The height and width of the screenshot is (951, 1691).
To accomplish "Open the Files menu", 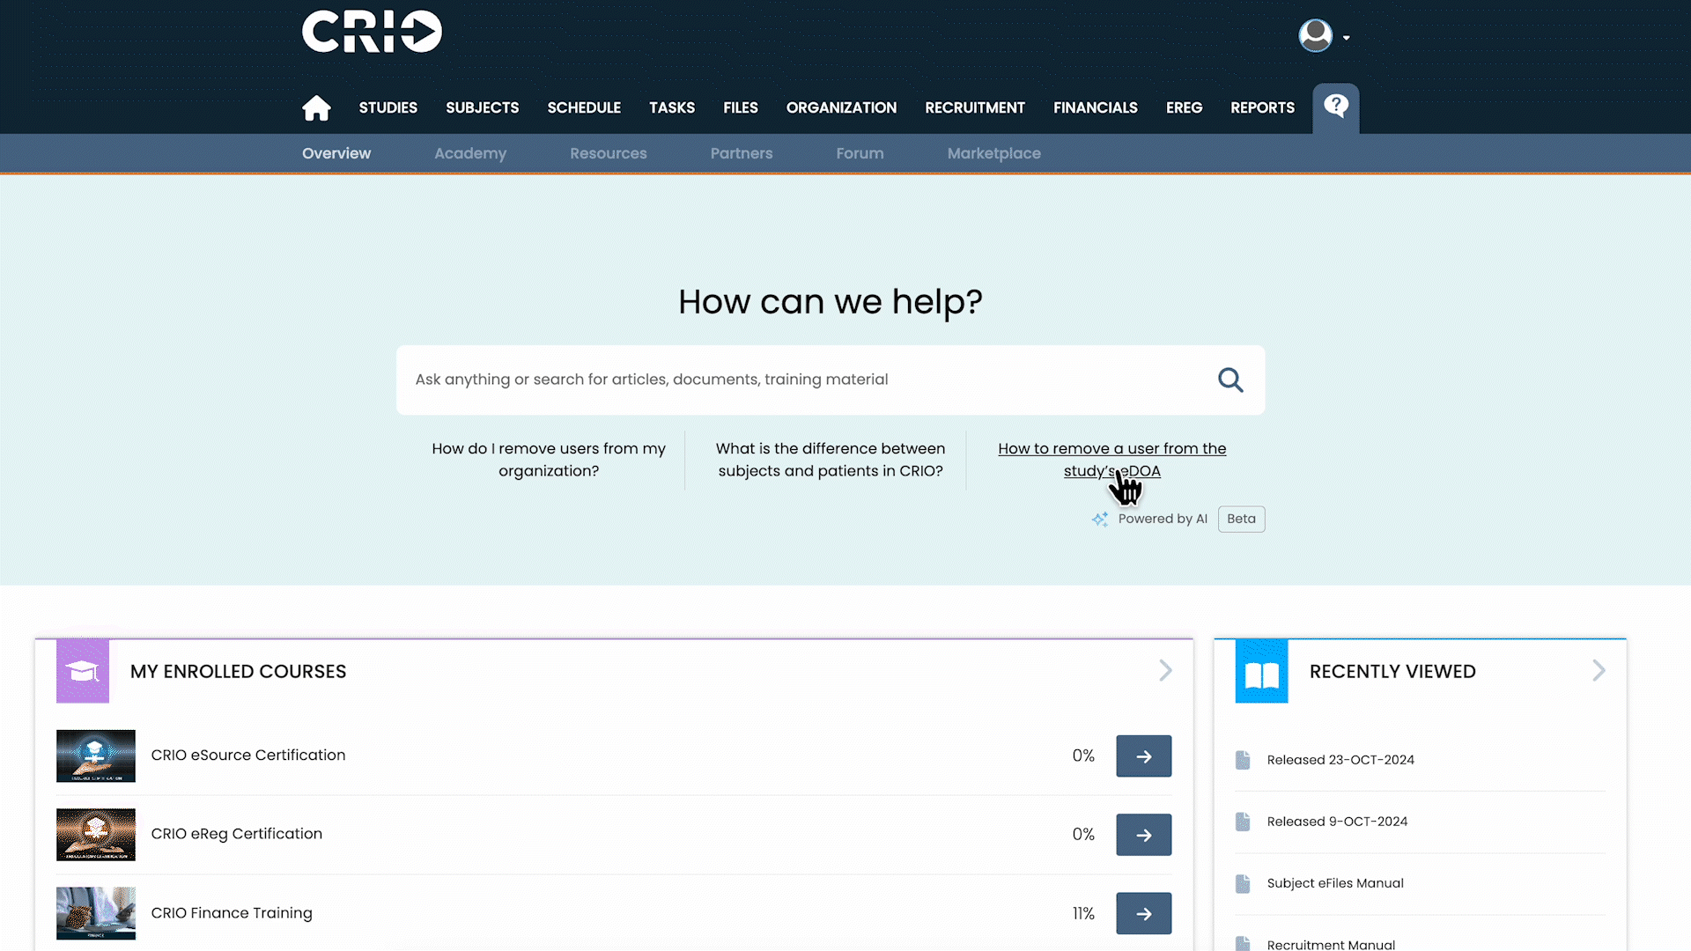I will [x=741, y=107].
